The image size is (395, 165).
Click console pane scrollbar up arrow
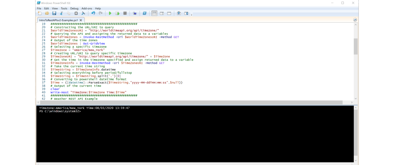[356, 108]
